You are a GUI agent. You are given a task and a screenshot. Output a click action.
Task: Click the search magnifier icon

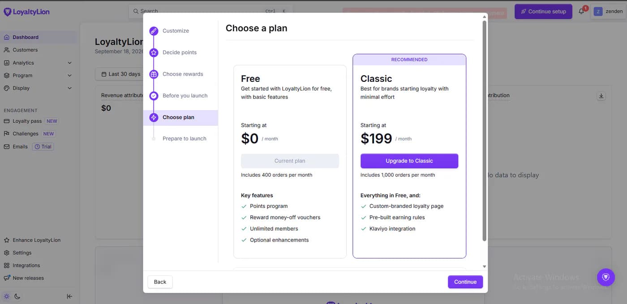click(136, 11)
